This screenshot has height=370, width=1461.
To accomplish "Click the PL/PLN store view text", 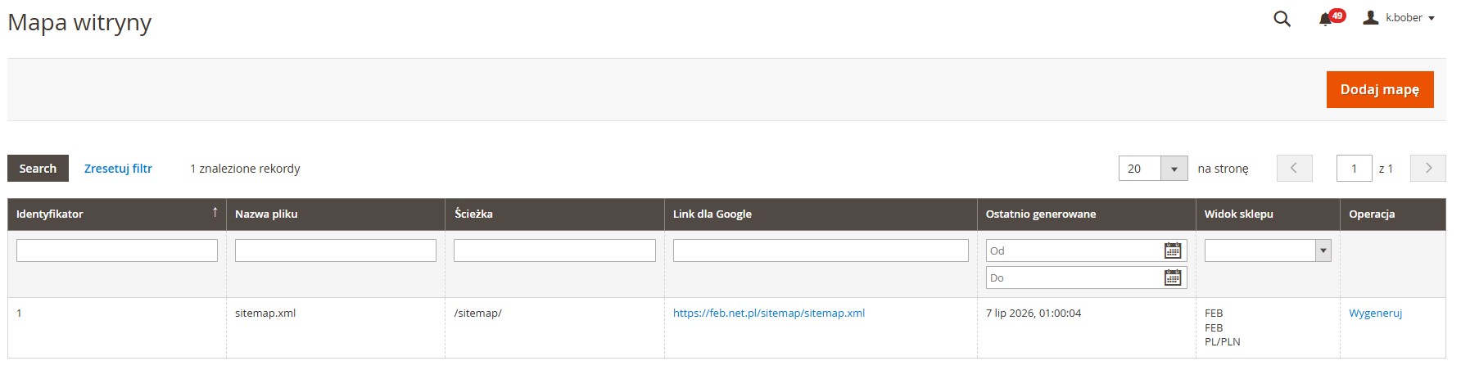I will pos(1223,342).
